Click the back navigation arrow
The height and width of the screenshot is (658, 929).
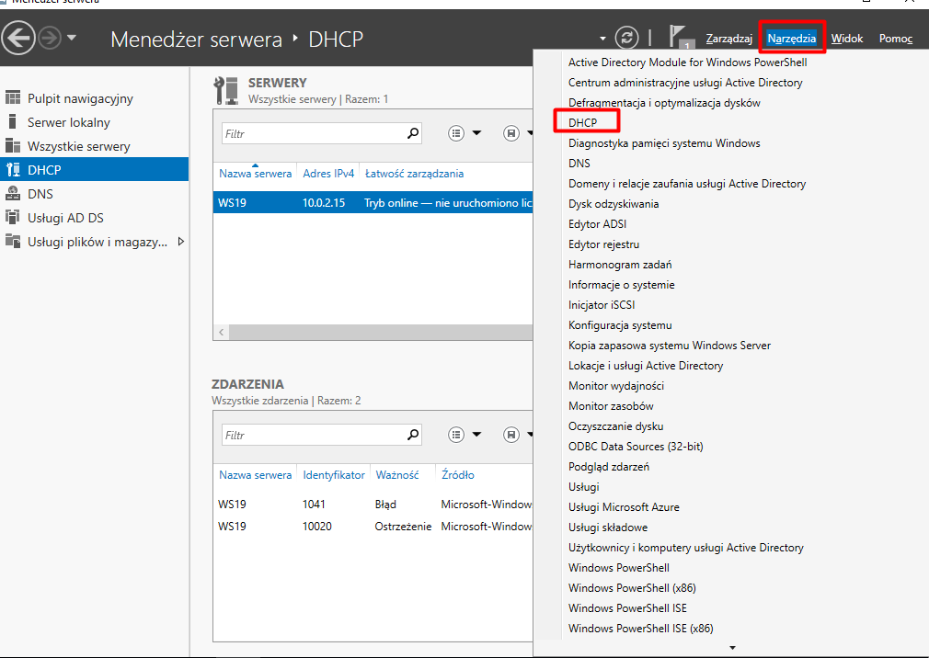click(x=18, y=38)
